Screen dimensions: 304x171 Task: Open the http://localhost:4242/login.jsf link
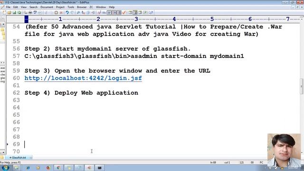83,78
